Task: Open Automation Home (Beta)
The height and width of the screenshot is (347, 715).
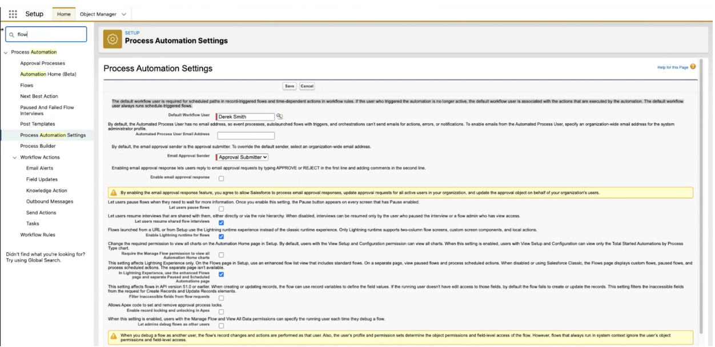Action: pos(48,74)
